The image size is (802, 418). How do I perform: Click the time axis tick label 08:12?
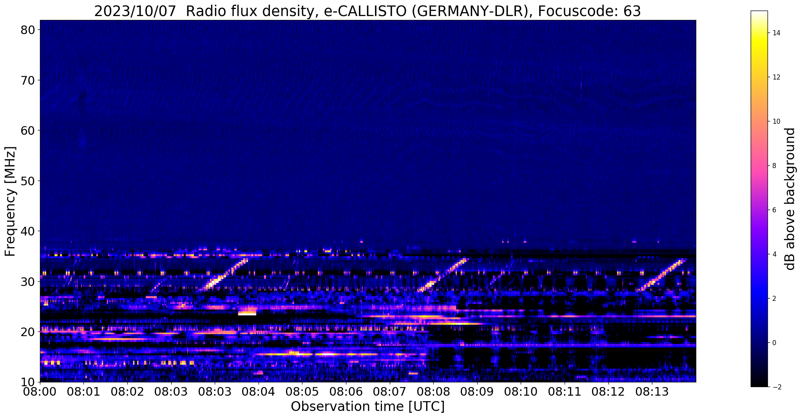point(608,391)
